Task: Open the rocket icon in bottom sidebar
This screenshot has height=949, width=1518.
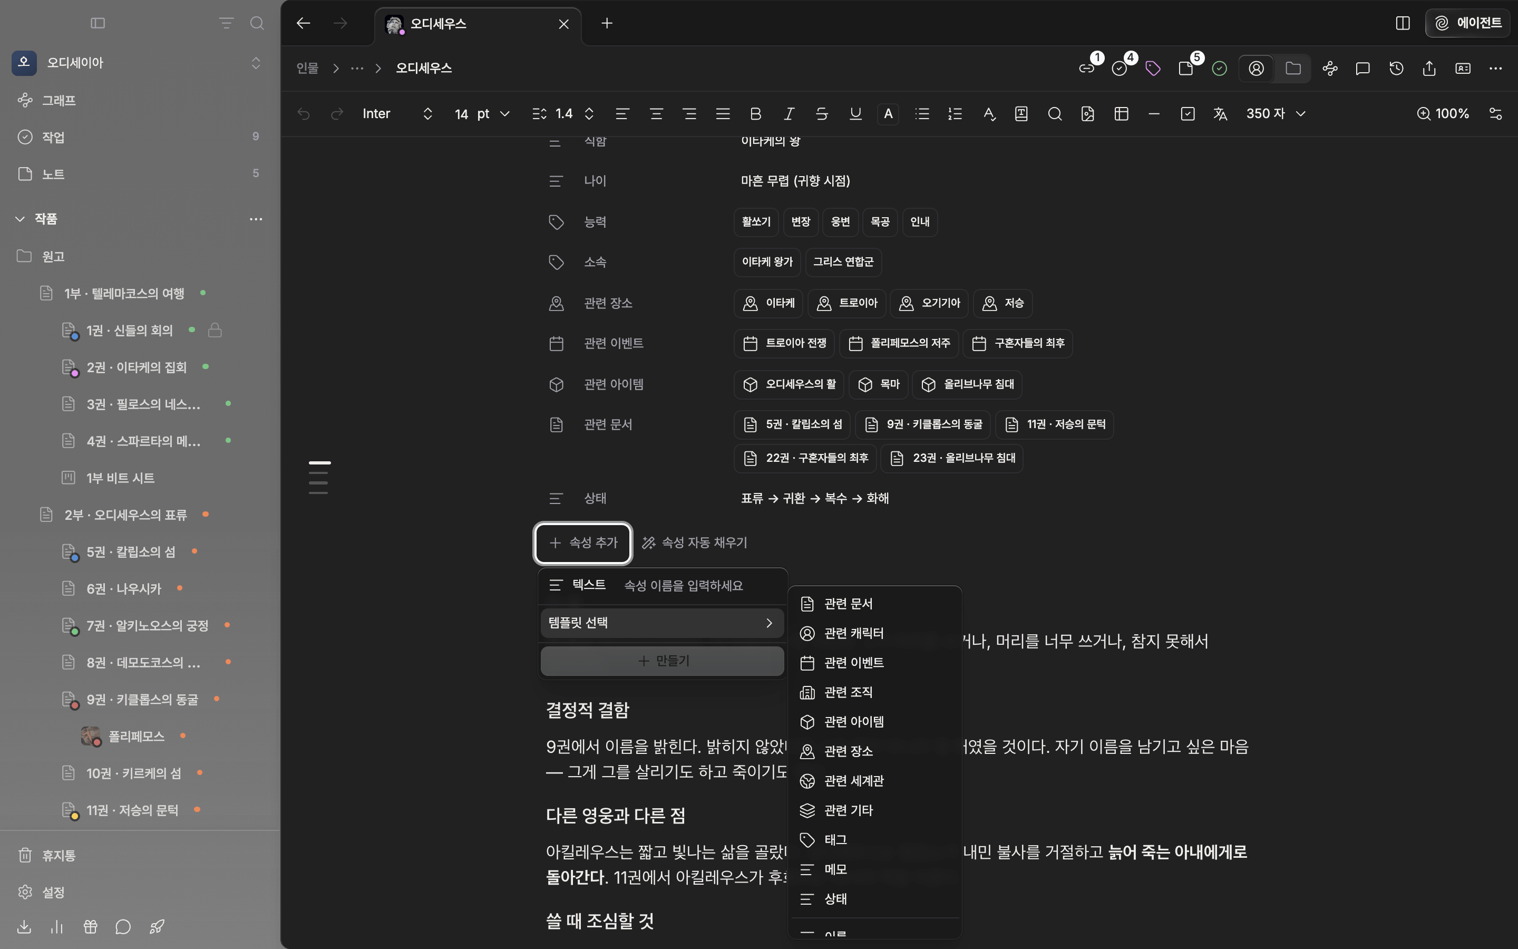Action: click(157, 926)
